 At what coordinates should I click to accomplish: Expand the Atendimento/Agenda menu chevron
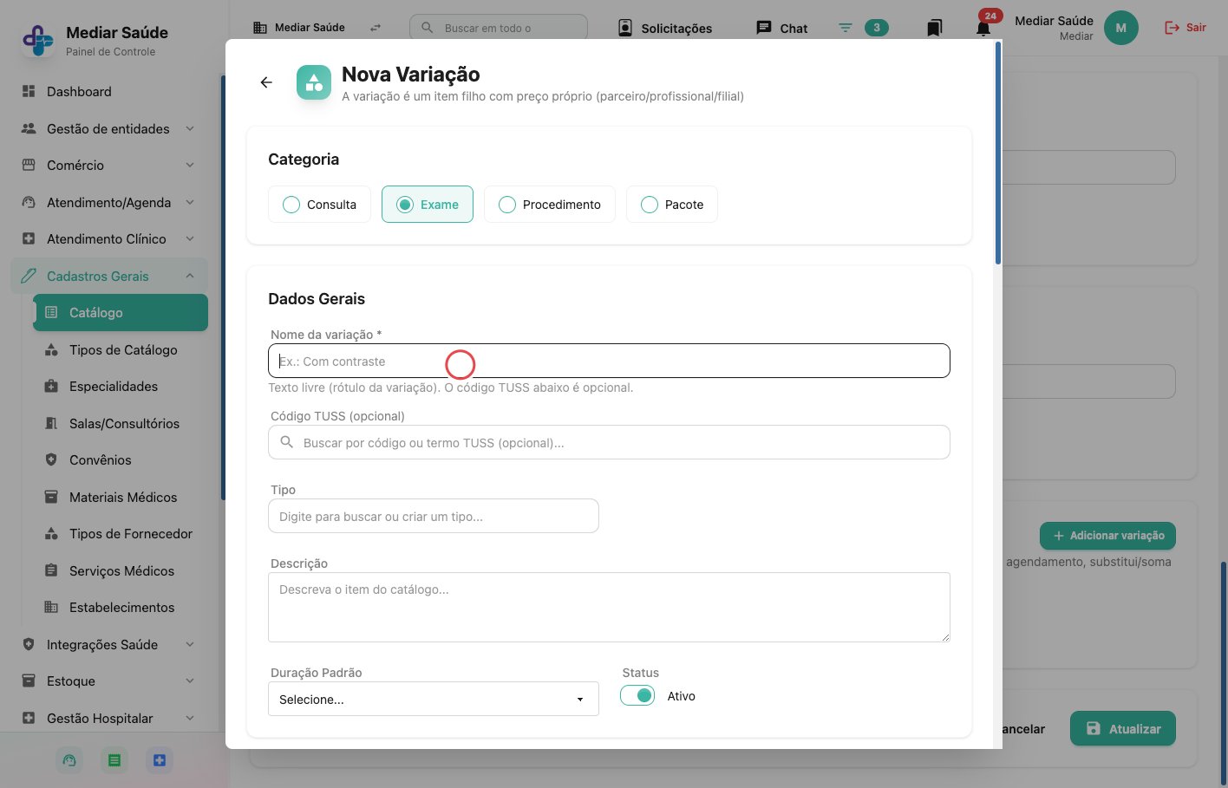(x=190, y=202)
